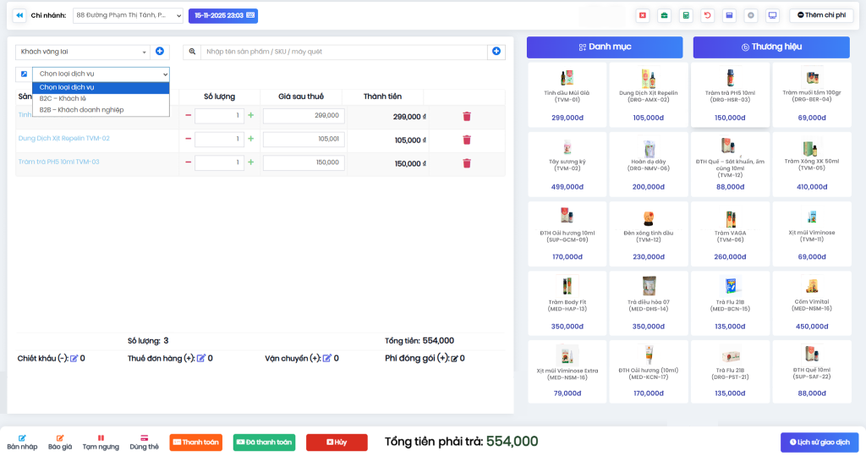Add Tràm Xông XK 50ml product

811,164
